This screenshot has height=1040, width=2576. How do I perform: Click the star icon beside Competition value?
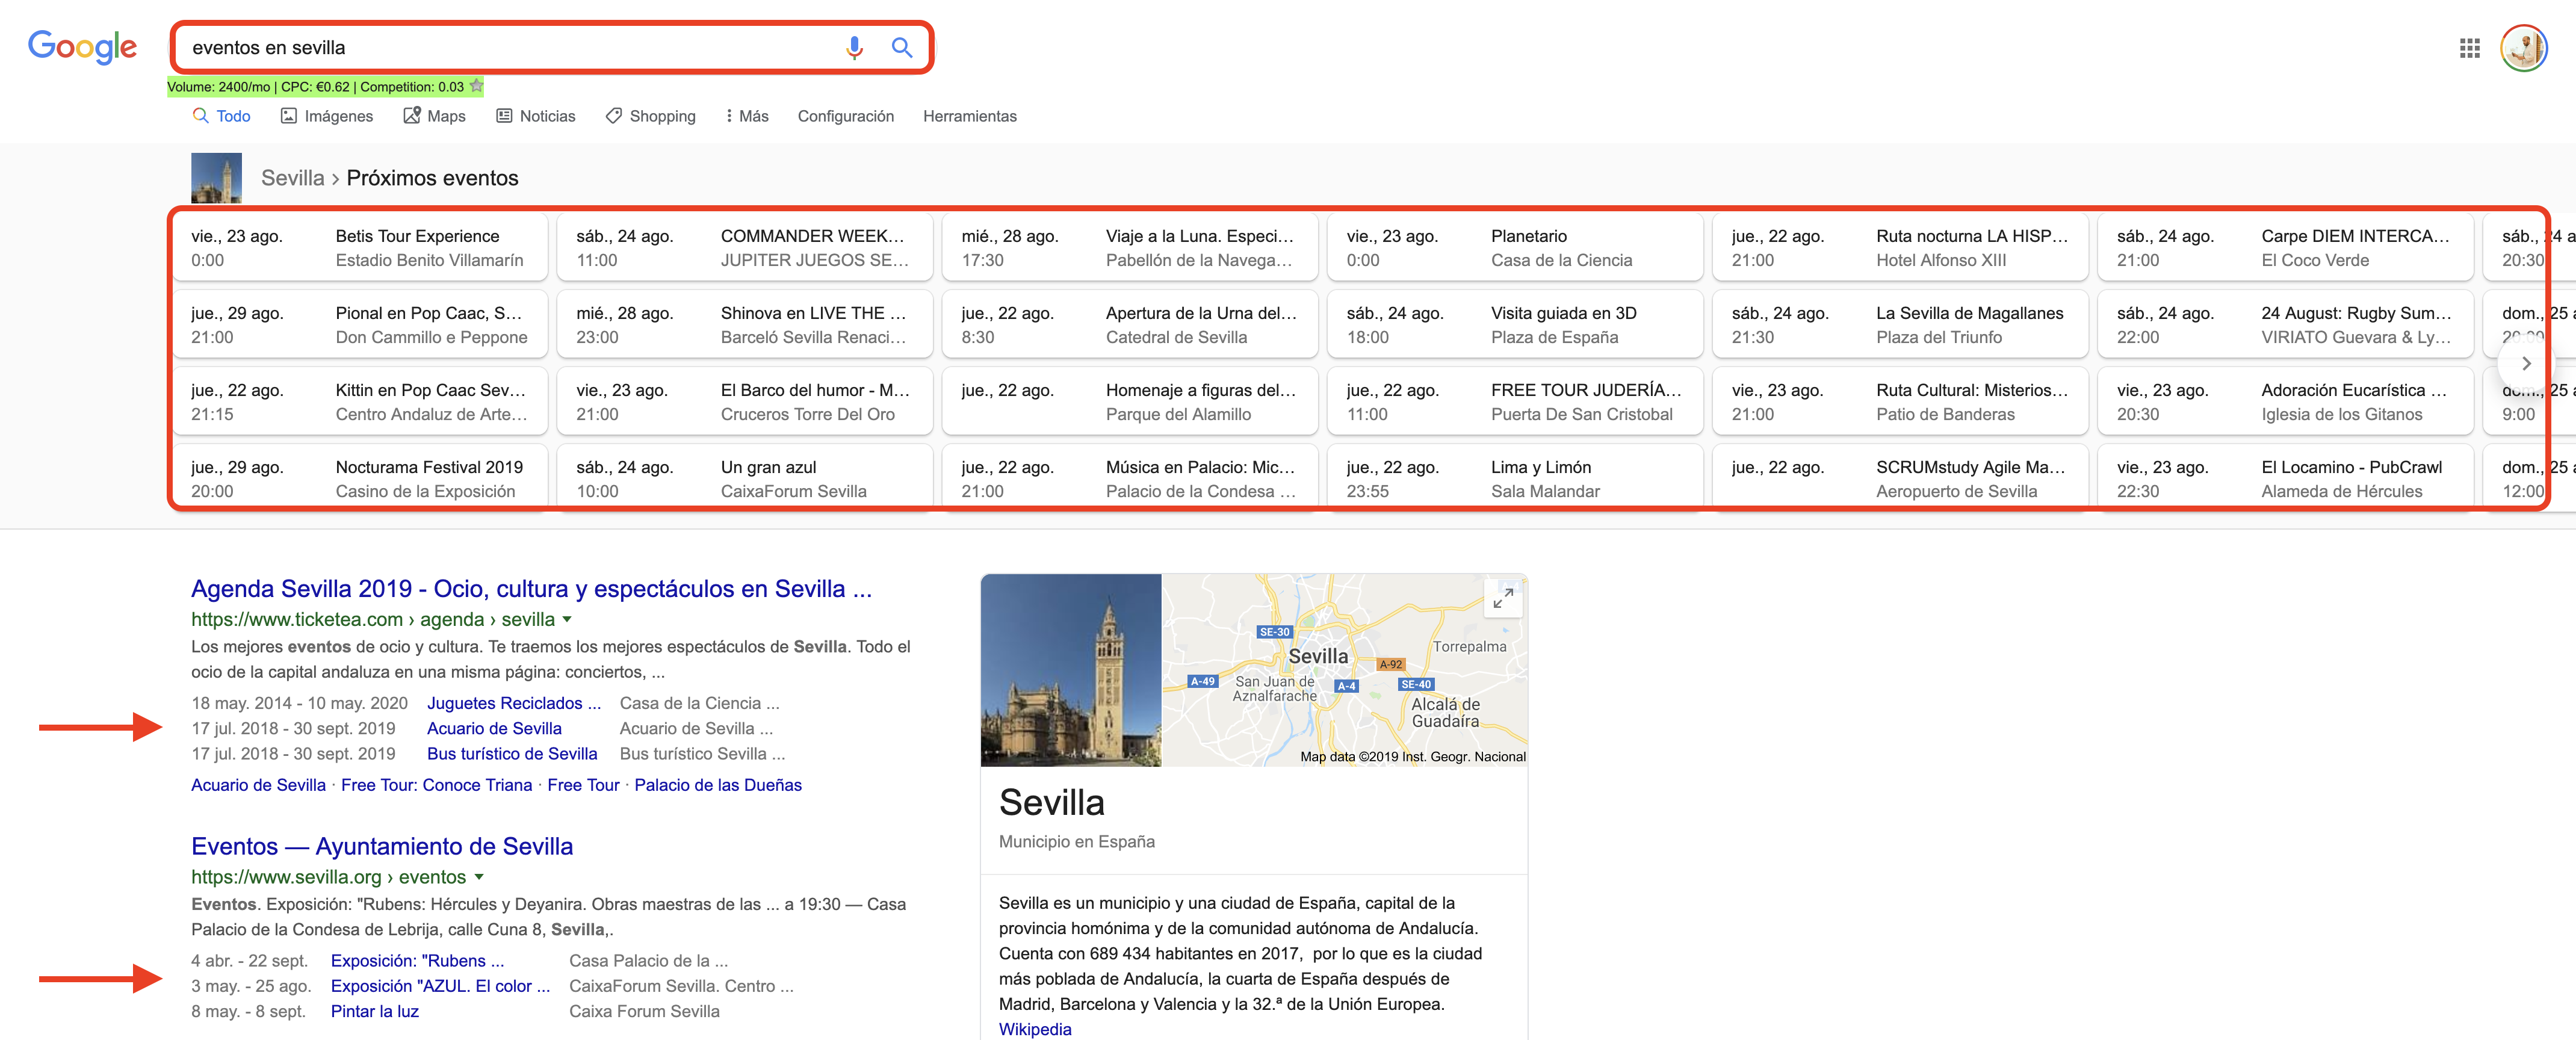pyautogui.click(x=477, y=86)
